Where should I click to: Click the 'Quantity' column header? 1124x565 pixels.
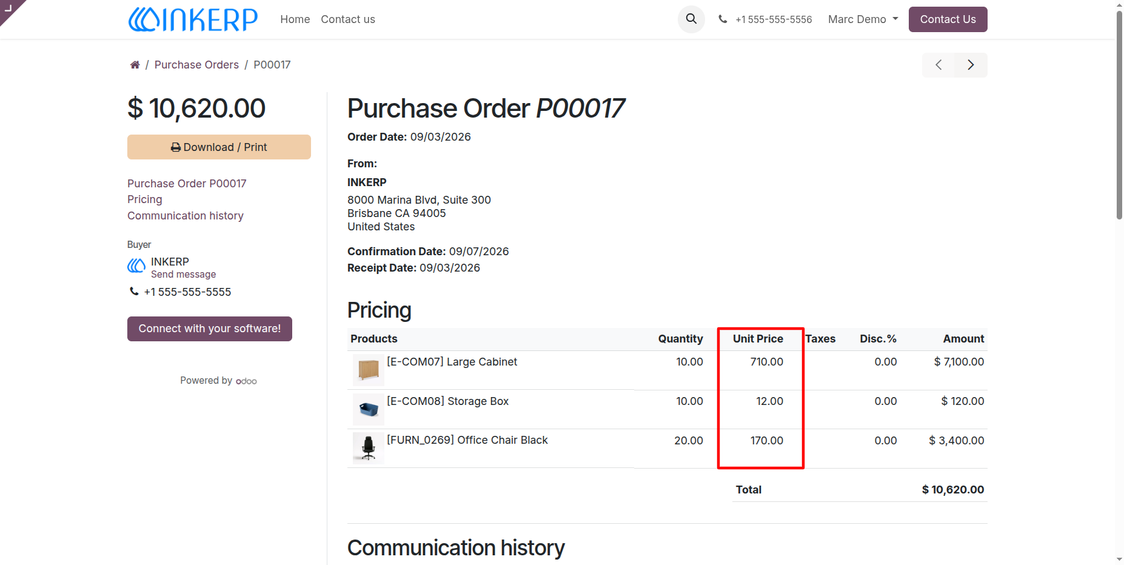click(681, 339)
